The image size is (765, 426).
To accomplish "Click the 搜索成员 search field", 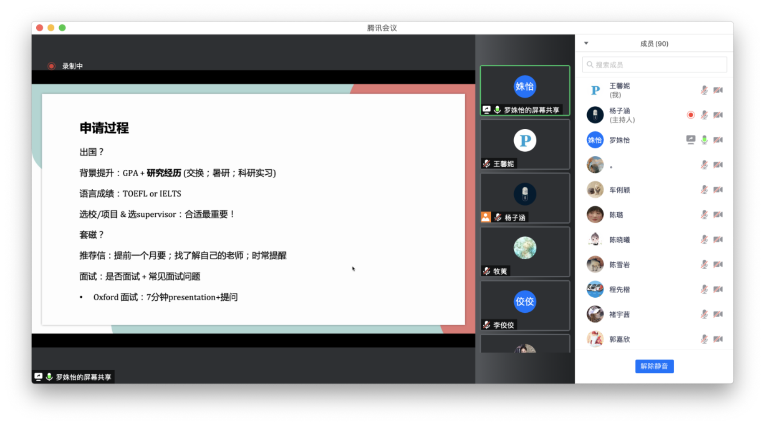I will tap(654, 65).
